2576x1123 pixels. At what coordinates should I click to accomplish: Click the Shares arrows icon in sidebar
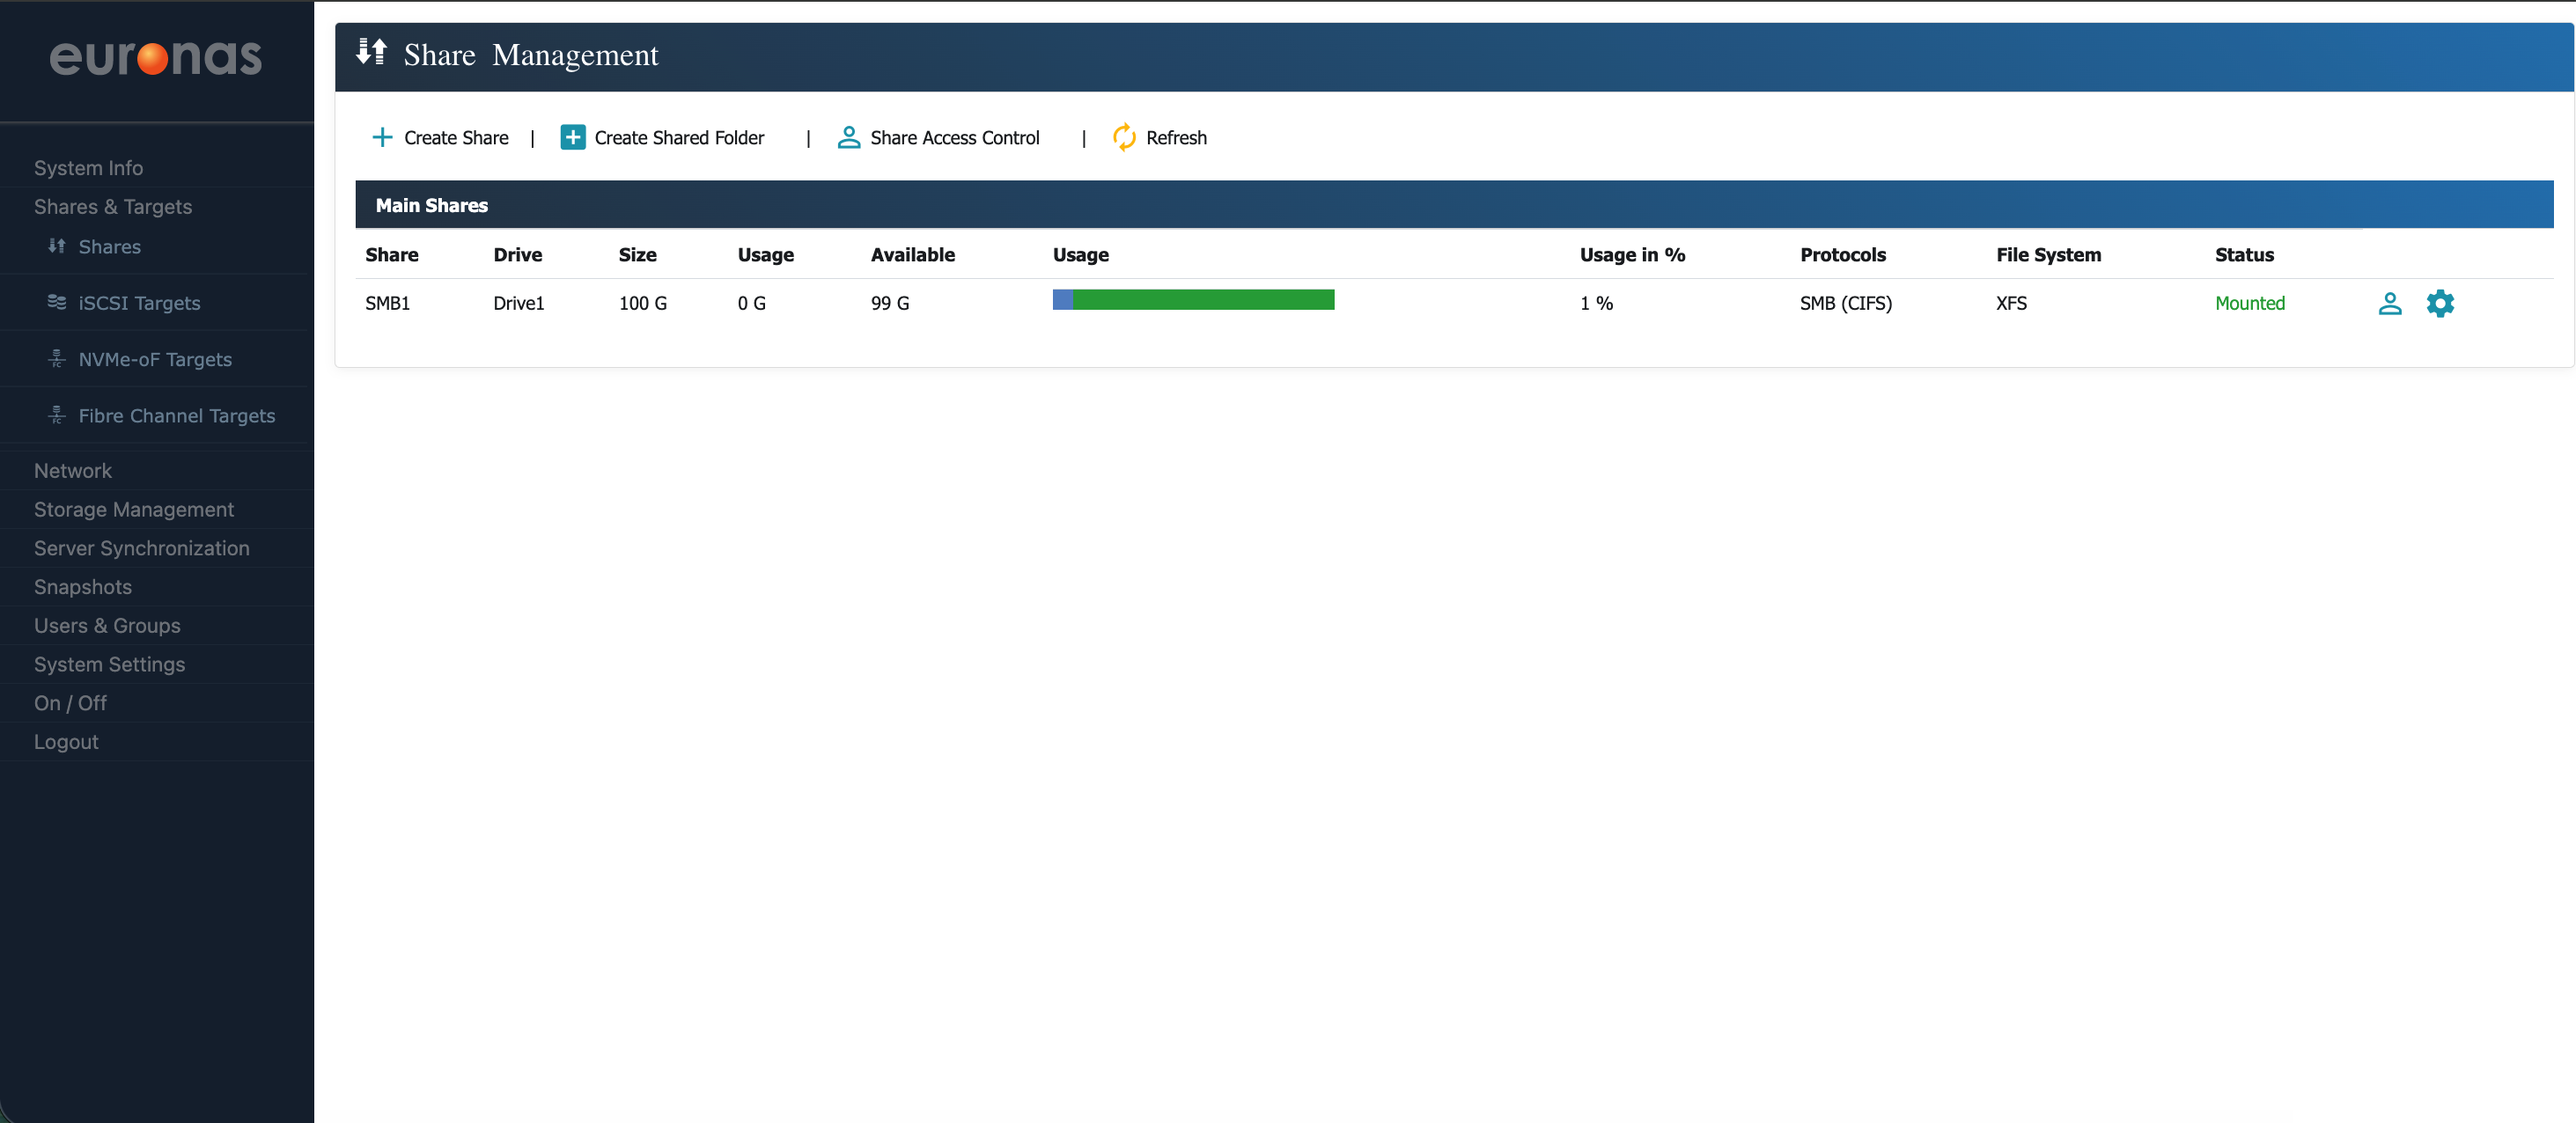[x=57, y=246]
